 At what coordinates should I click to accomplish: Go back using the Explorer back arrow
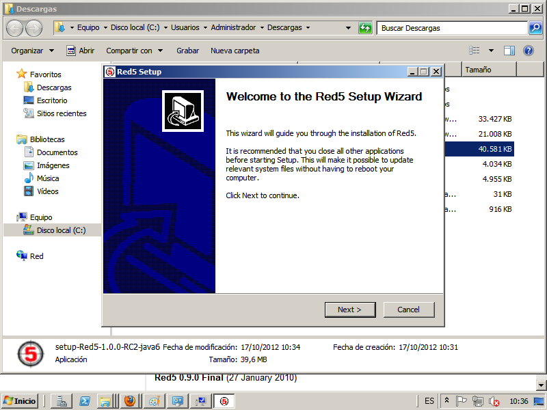coord(15,28)
